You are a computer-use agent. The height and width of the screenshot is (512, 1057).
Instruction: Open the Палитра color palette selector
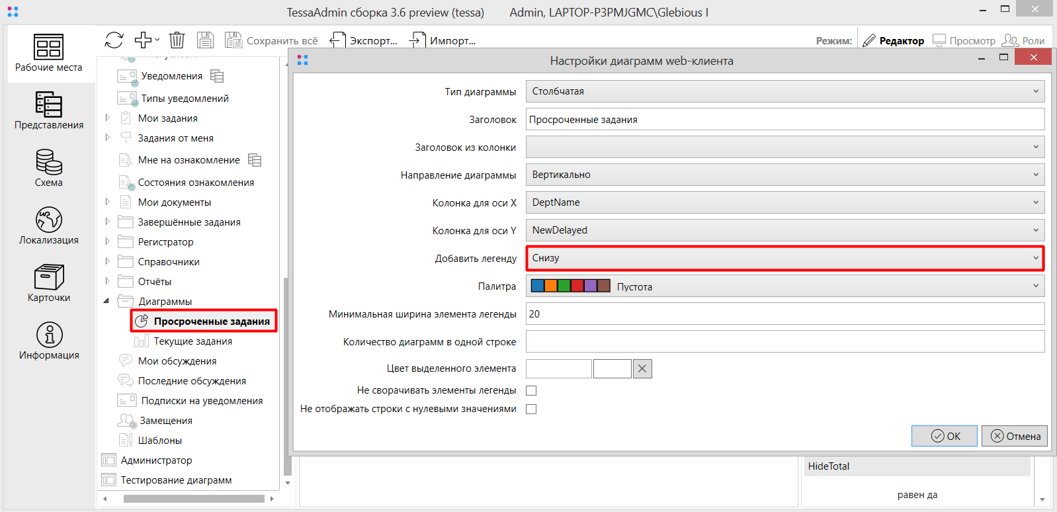coord(784,286)
